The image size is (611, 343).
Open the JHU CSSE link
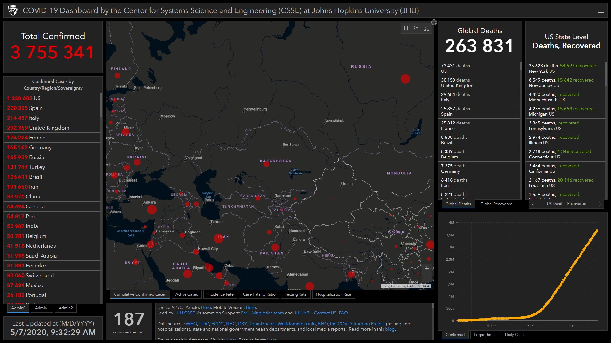(x=185, y=313)
